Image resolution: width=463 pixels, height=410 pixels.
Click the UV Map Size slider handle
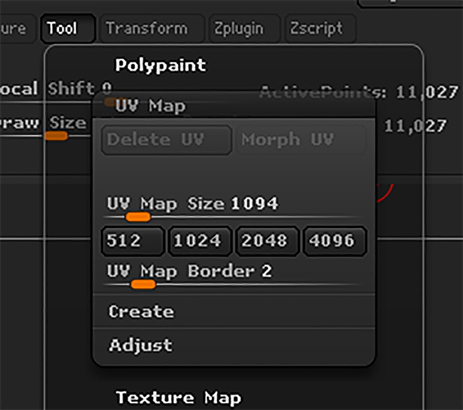[x=138, y=217]
